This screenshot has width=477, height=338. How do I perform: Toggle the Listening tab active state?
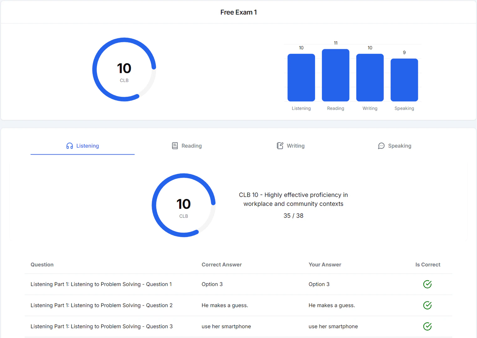click(82, 146)
